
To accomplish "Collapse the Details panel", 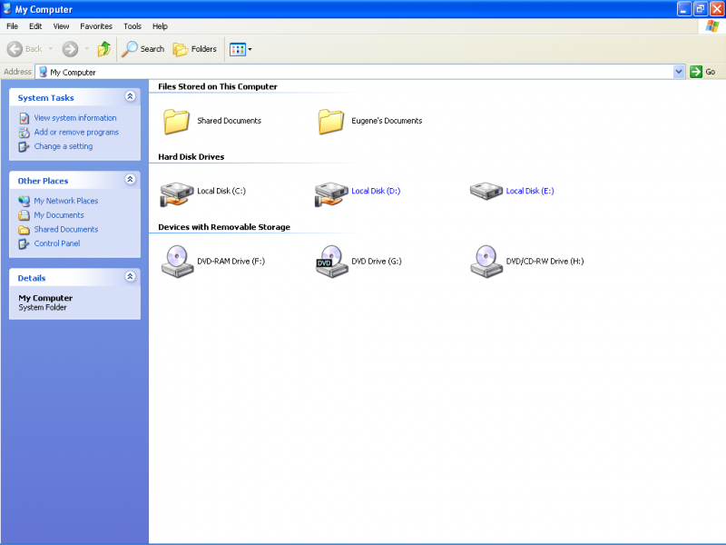I will coord(130,277).
